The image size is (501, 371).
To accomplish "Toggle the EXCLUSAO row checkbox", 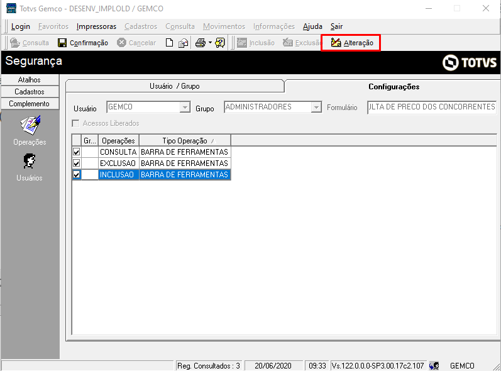I will point(76,163).
